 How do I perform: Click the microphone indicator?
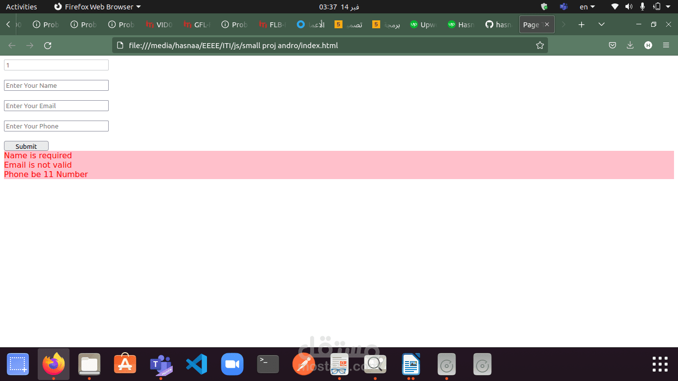click(643, 7)
